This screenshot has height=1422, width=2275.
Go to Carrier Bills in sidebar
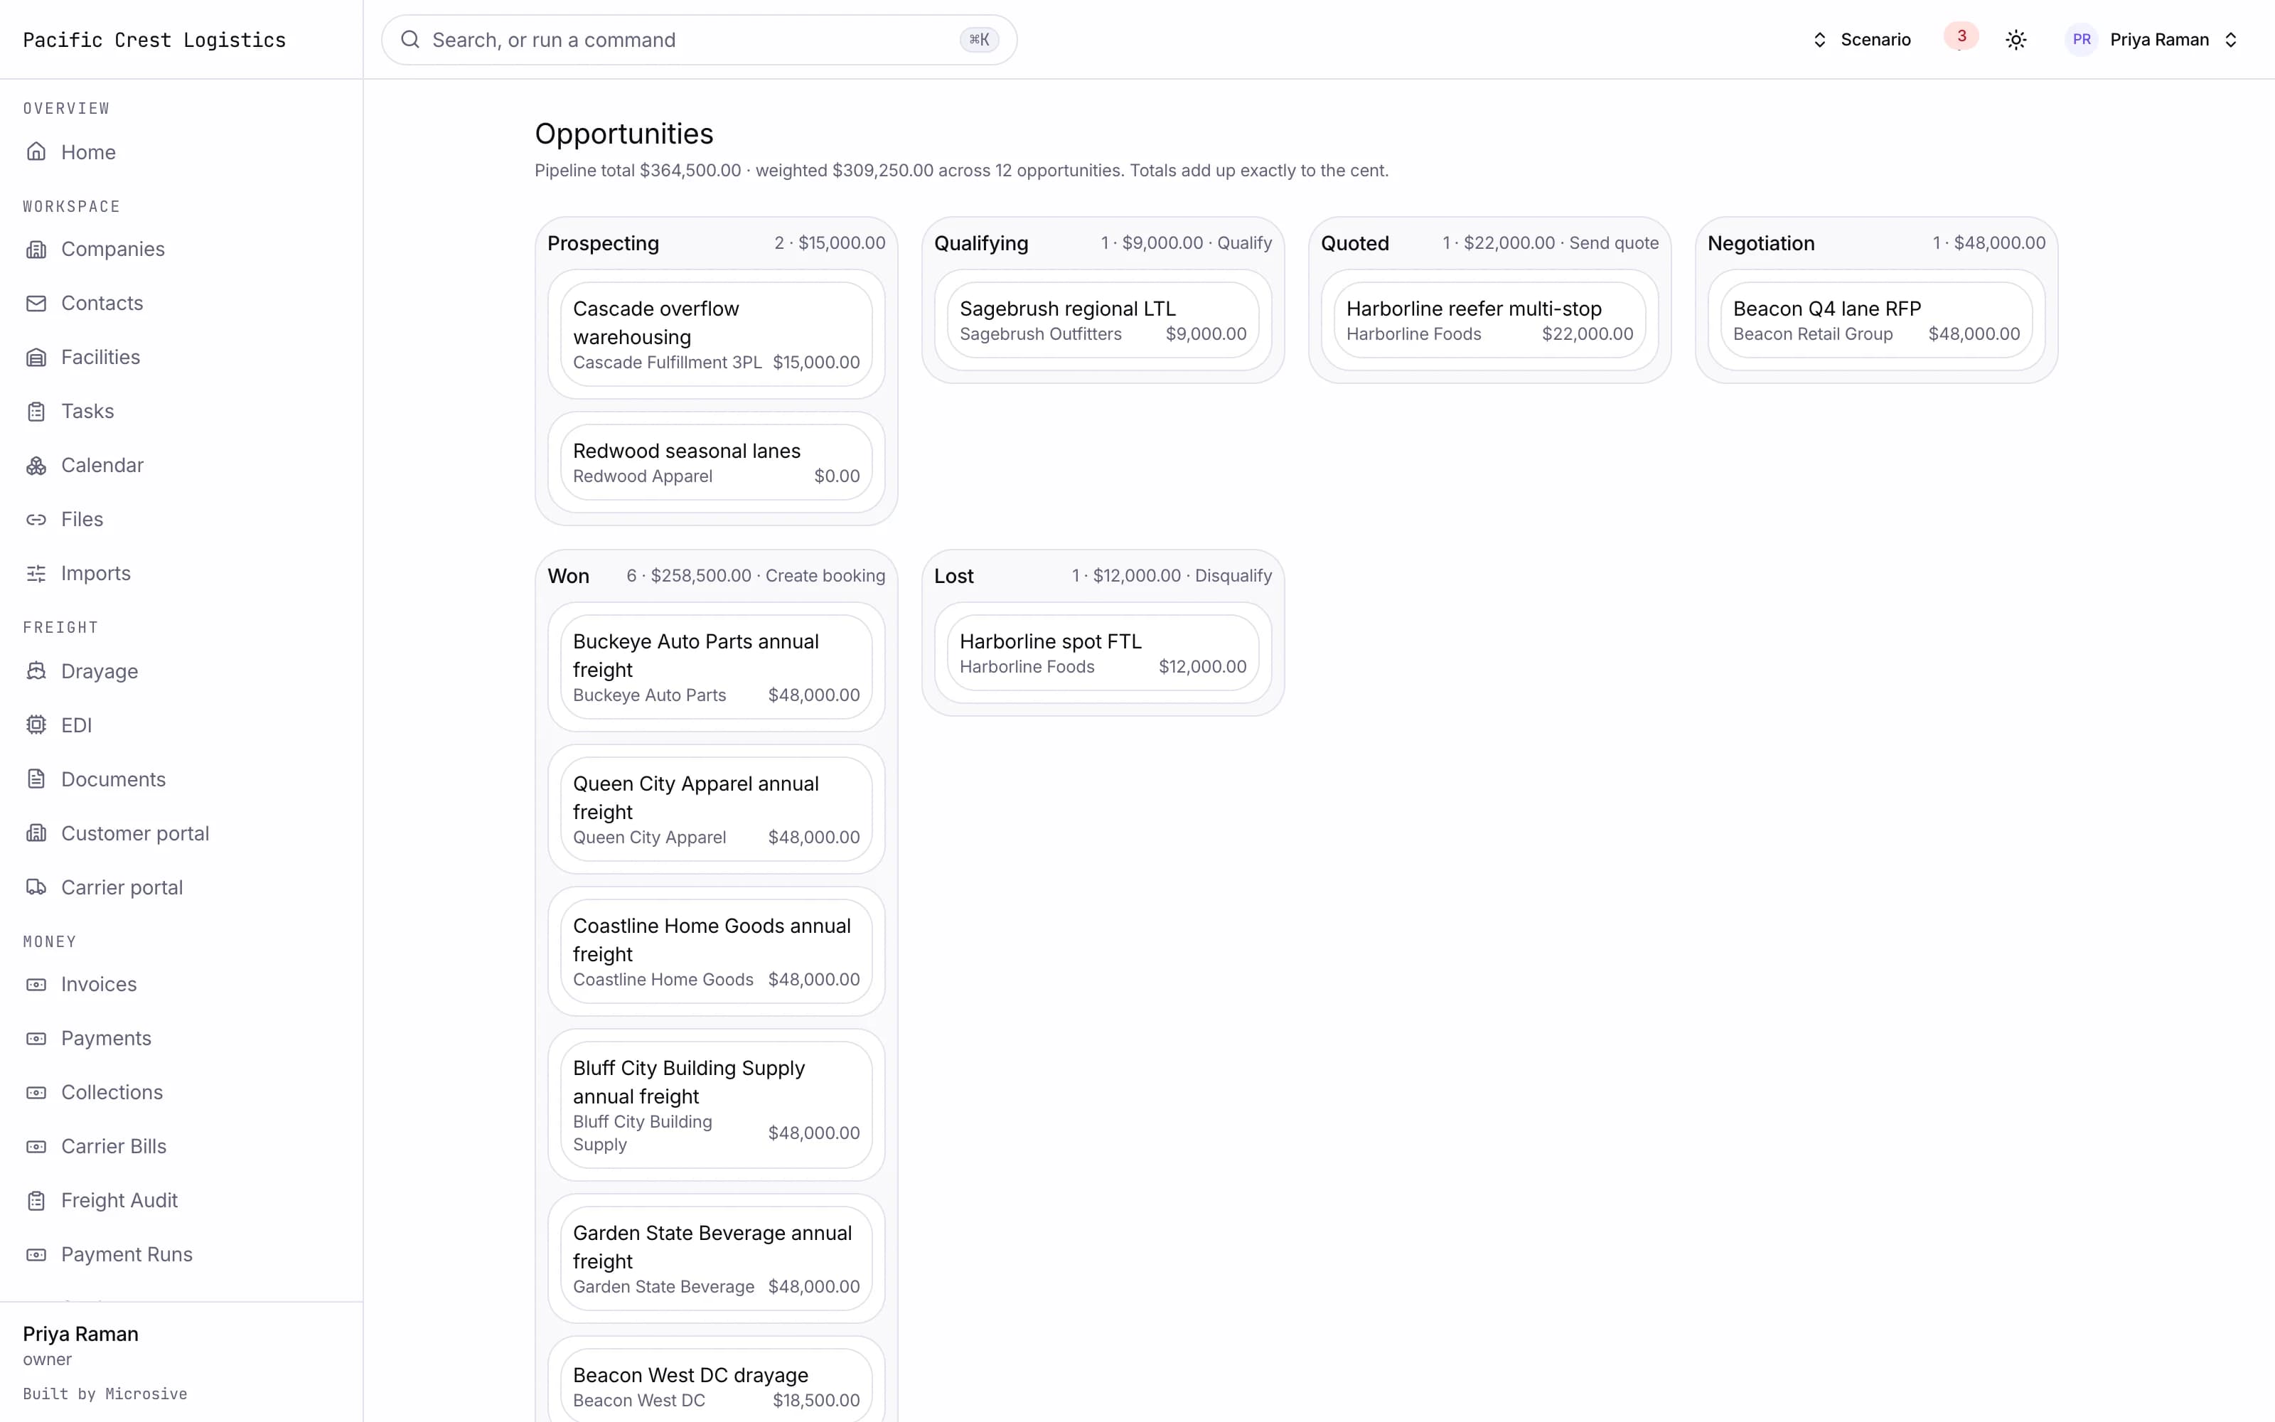click(x=114, y=1146)
